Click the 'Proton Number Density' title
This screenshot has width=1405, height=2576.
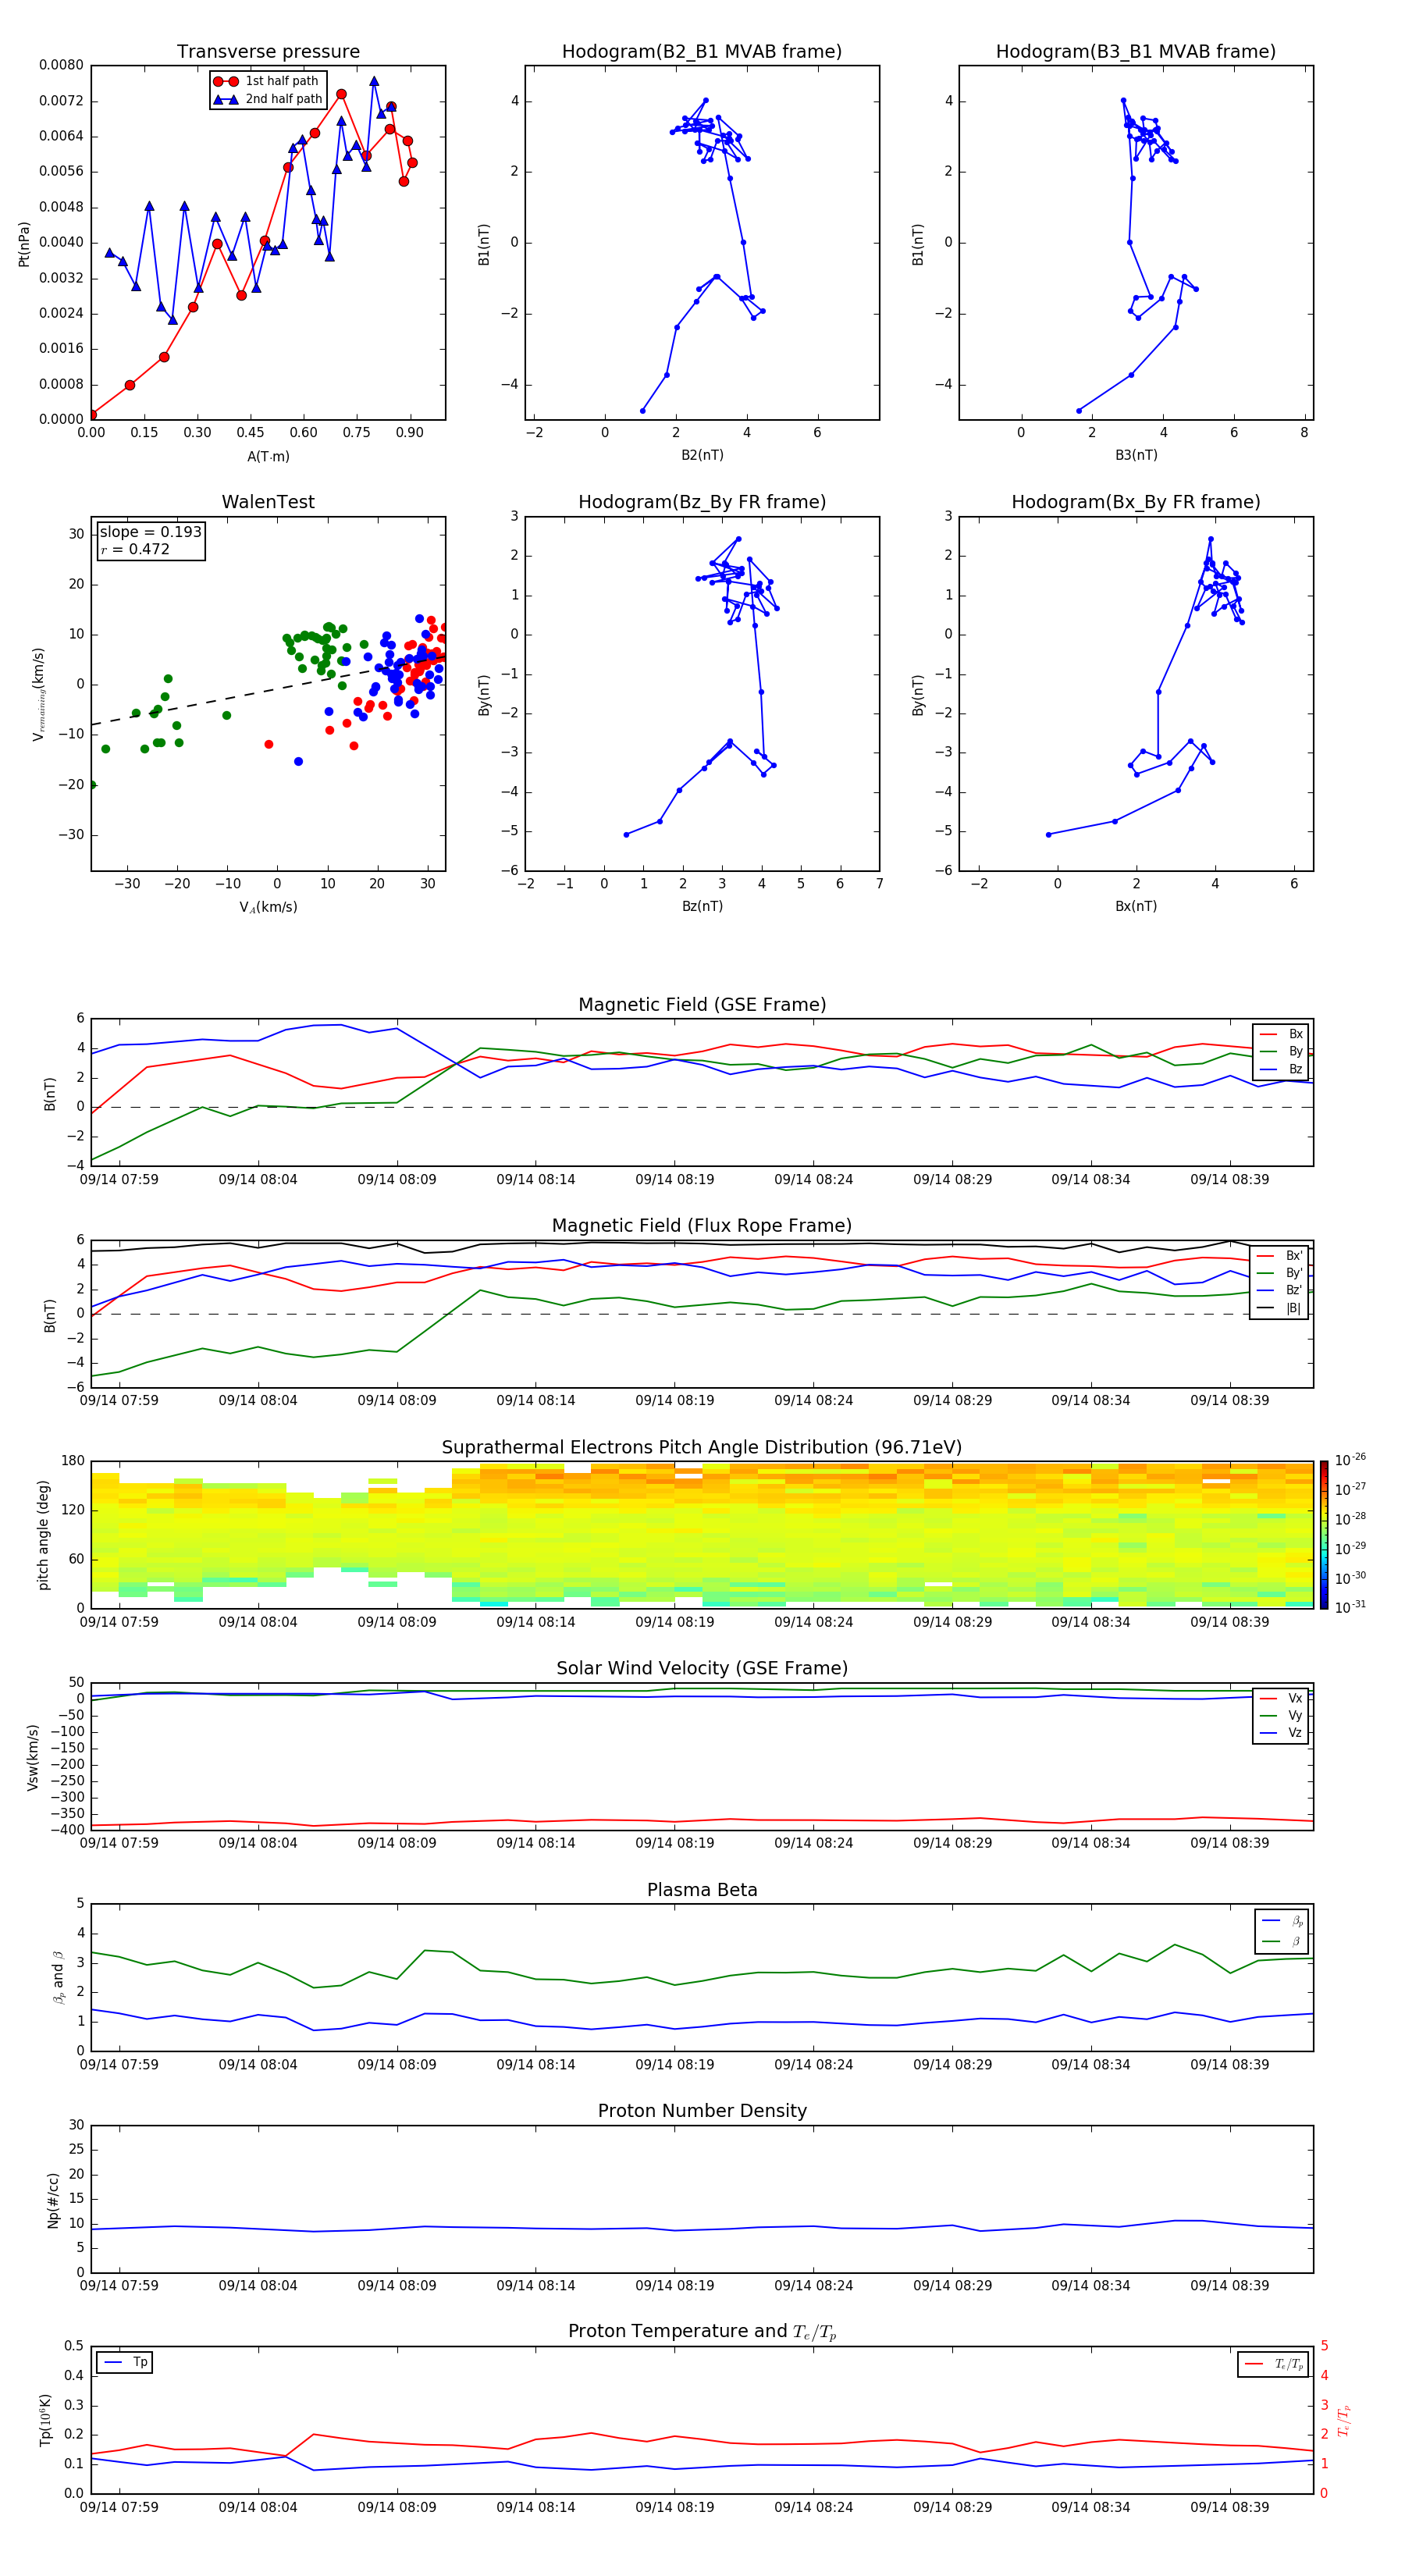pos(702,2110)
